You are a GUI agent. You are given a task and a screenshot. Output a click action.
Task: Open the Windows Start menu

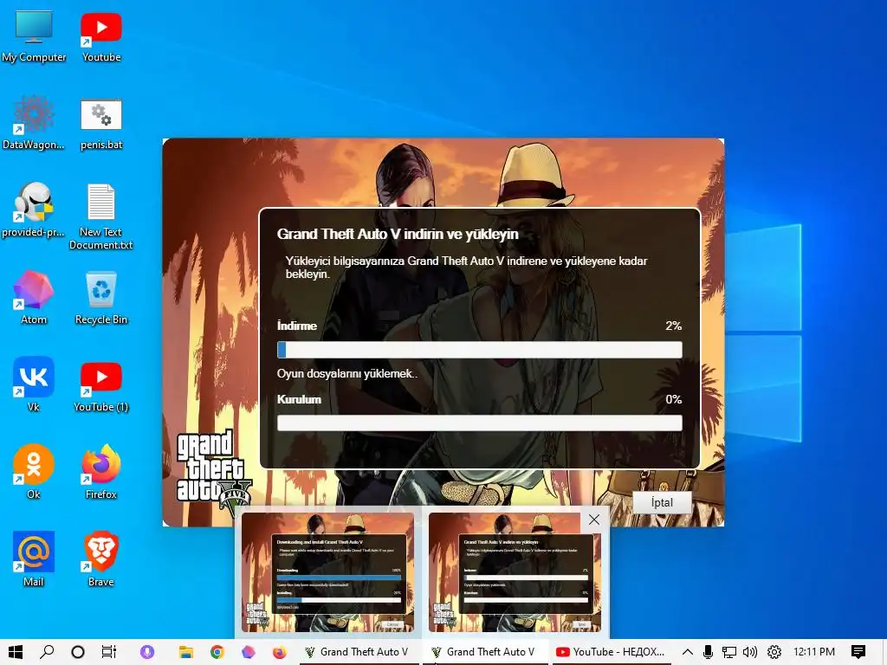click(x=16, y=652)
